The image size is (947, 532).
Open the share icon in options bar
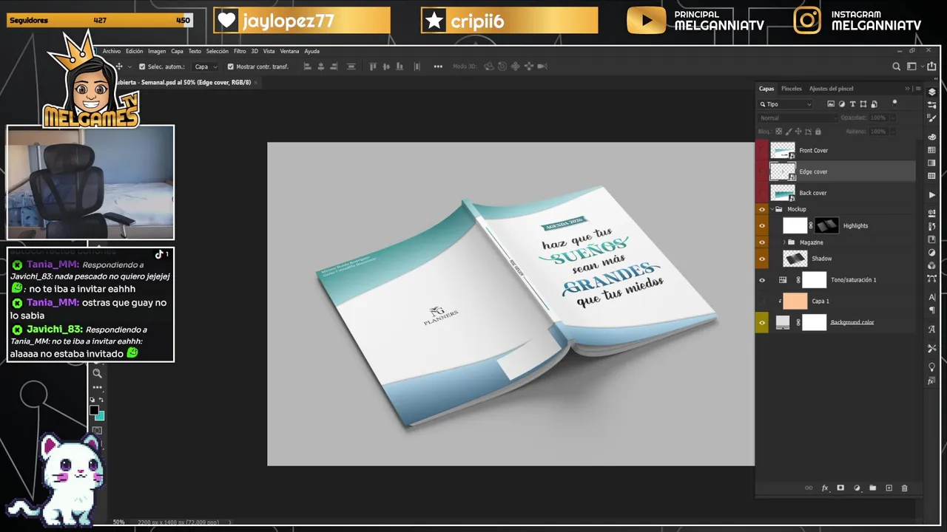[x=931, y=66]
